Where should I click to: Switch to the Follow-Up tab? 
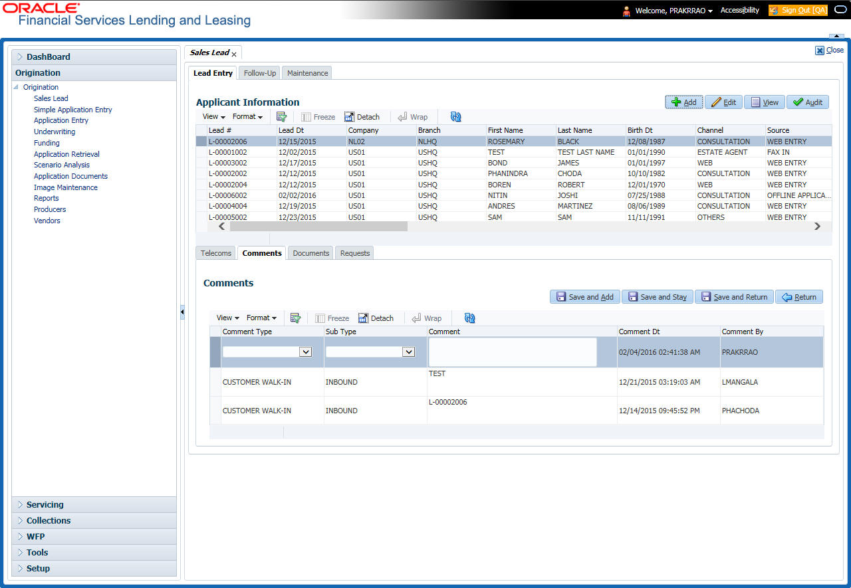pyautogui.click(x=259, y=73)
